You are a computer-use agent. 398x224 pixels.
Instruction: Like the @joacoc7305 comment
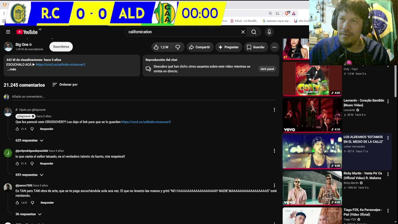point(17,203)
